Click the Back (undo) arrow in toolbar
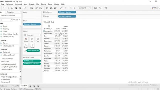Image resolution: width=160 pixels, height=90 pixels. (x=4, y=8)
